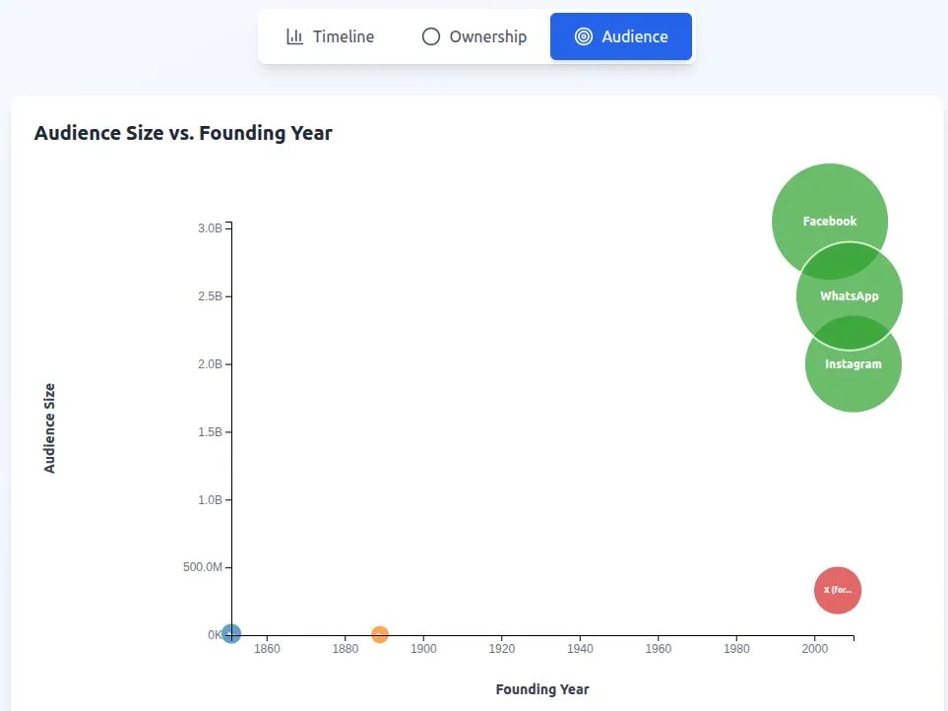Click the '1.5B' y-axis label
This screenshot has width=948, height=711.
pyautogui.click(x=210, y=431)
